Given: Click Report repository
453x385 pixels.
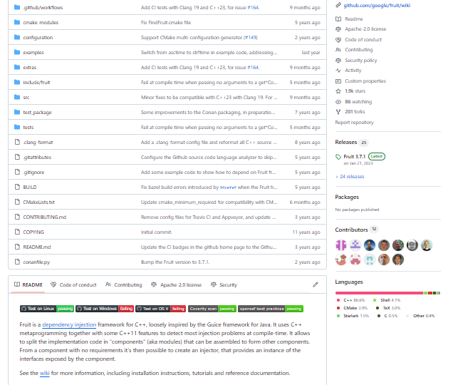Looking at the screenshot, I should tap(354, 123).
